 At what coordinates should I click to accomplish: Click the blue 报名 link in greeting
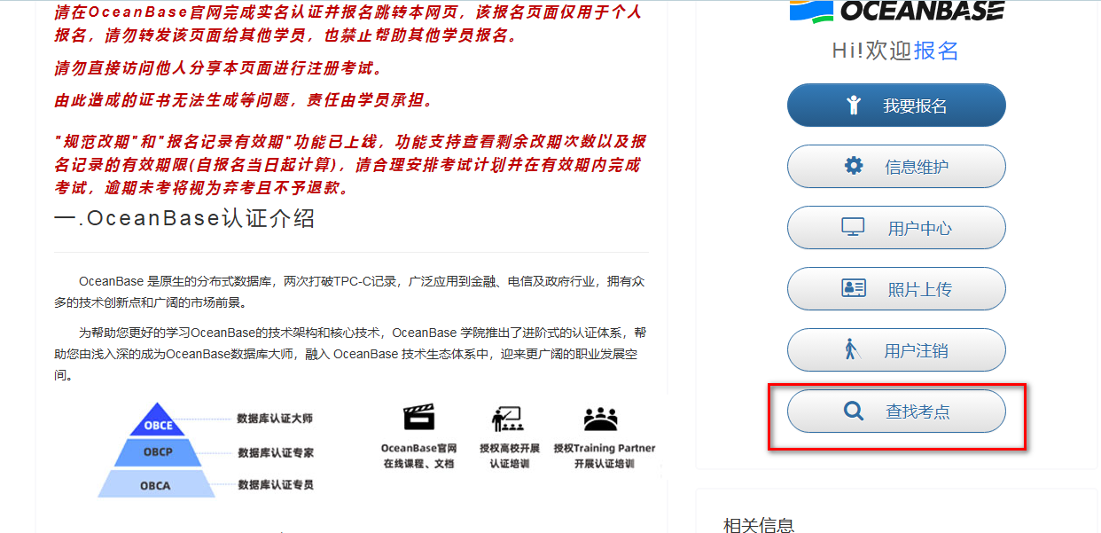click(x=936, y=51)
